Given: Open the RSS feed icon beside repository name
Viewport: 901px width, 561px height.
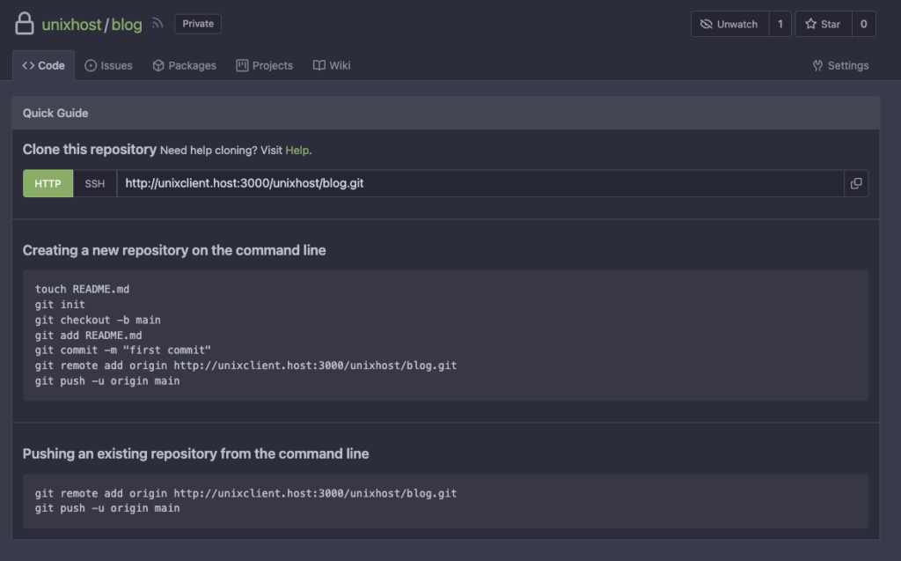Looking at the screenshot, I should [157, 24].
